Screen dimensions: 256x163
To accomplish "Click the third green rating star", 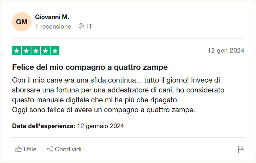I will click(x=36, y=51).
